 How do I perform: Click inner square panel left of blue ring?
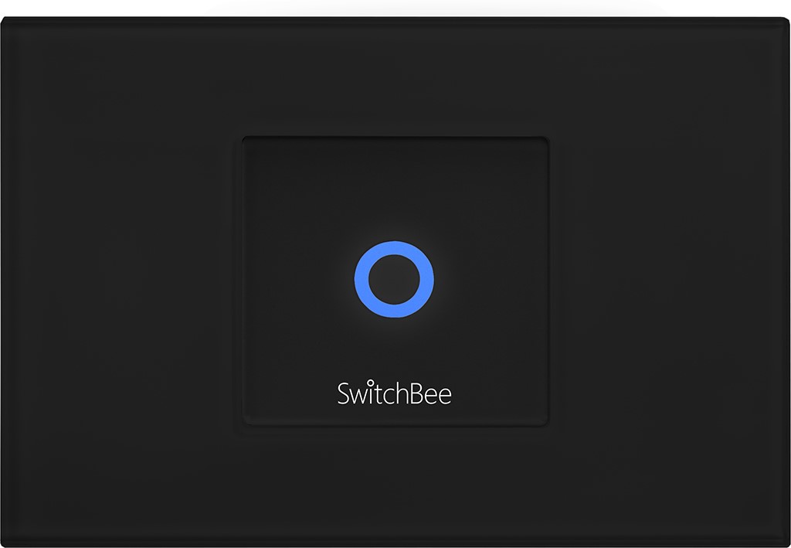pyautogui.click(x=298, y=280)
